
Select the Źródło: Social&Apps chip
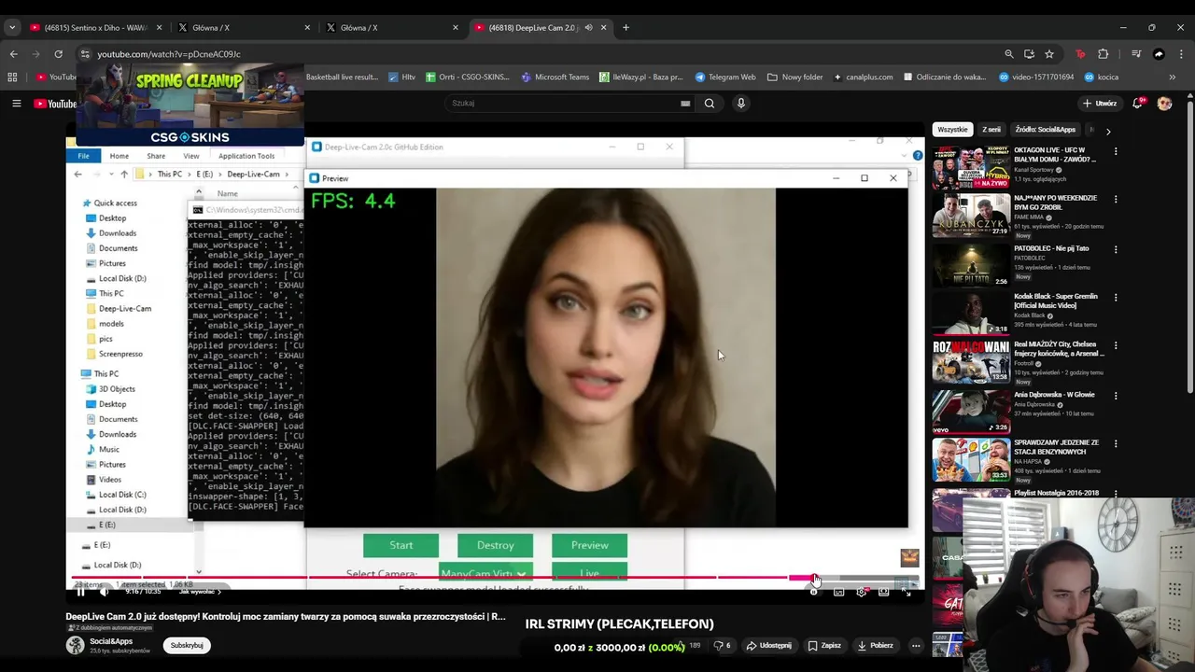[x=1046, y=130]
